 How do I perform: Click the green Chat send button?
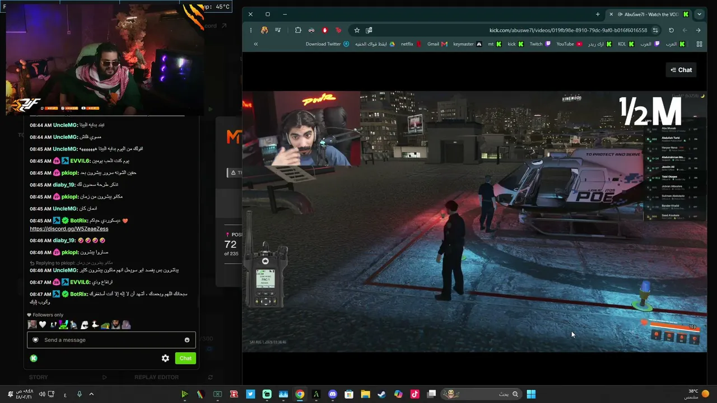pos(185,358)
